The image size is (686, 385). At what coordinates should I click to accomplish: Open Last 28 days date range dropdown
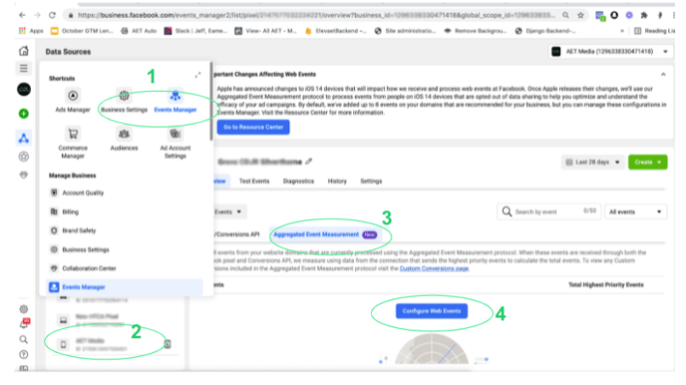[593, 162]
